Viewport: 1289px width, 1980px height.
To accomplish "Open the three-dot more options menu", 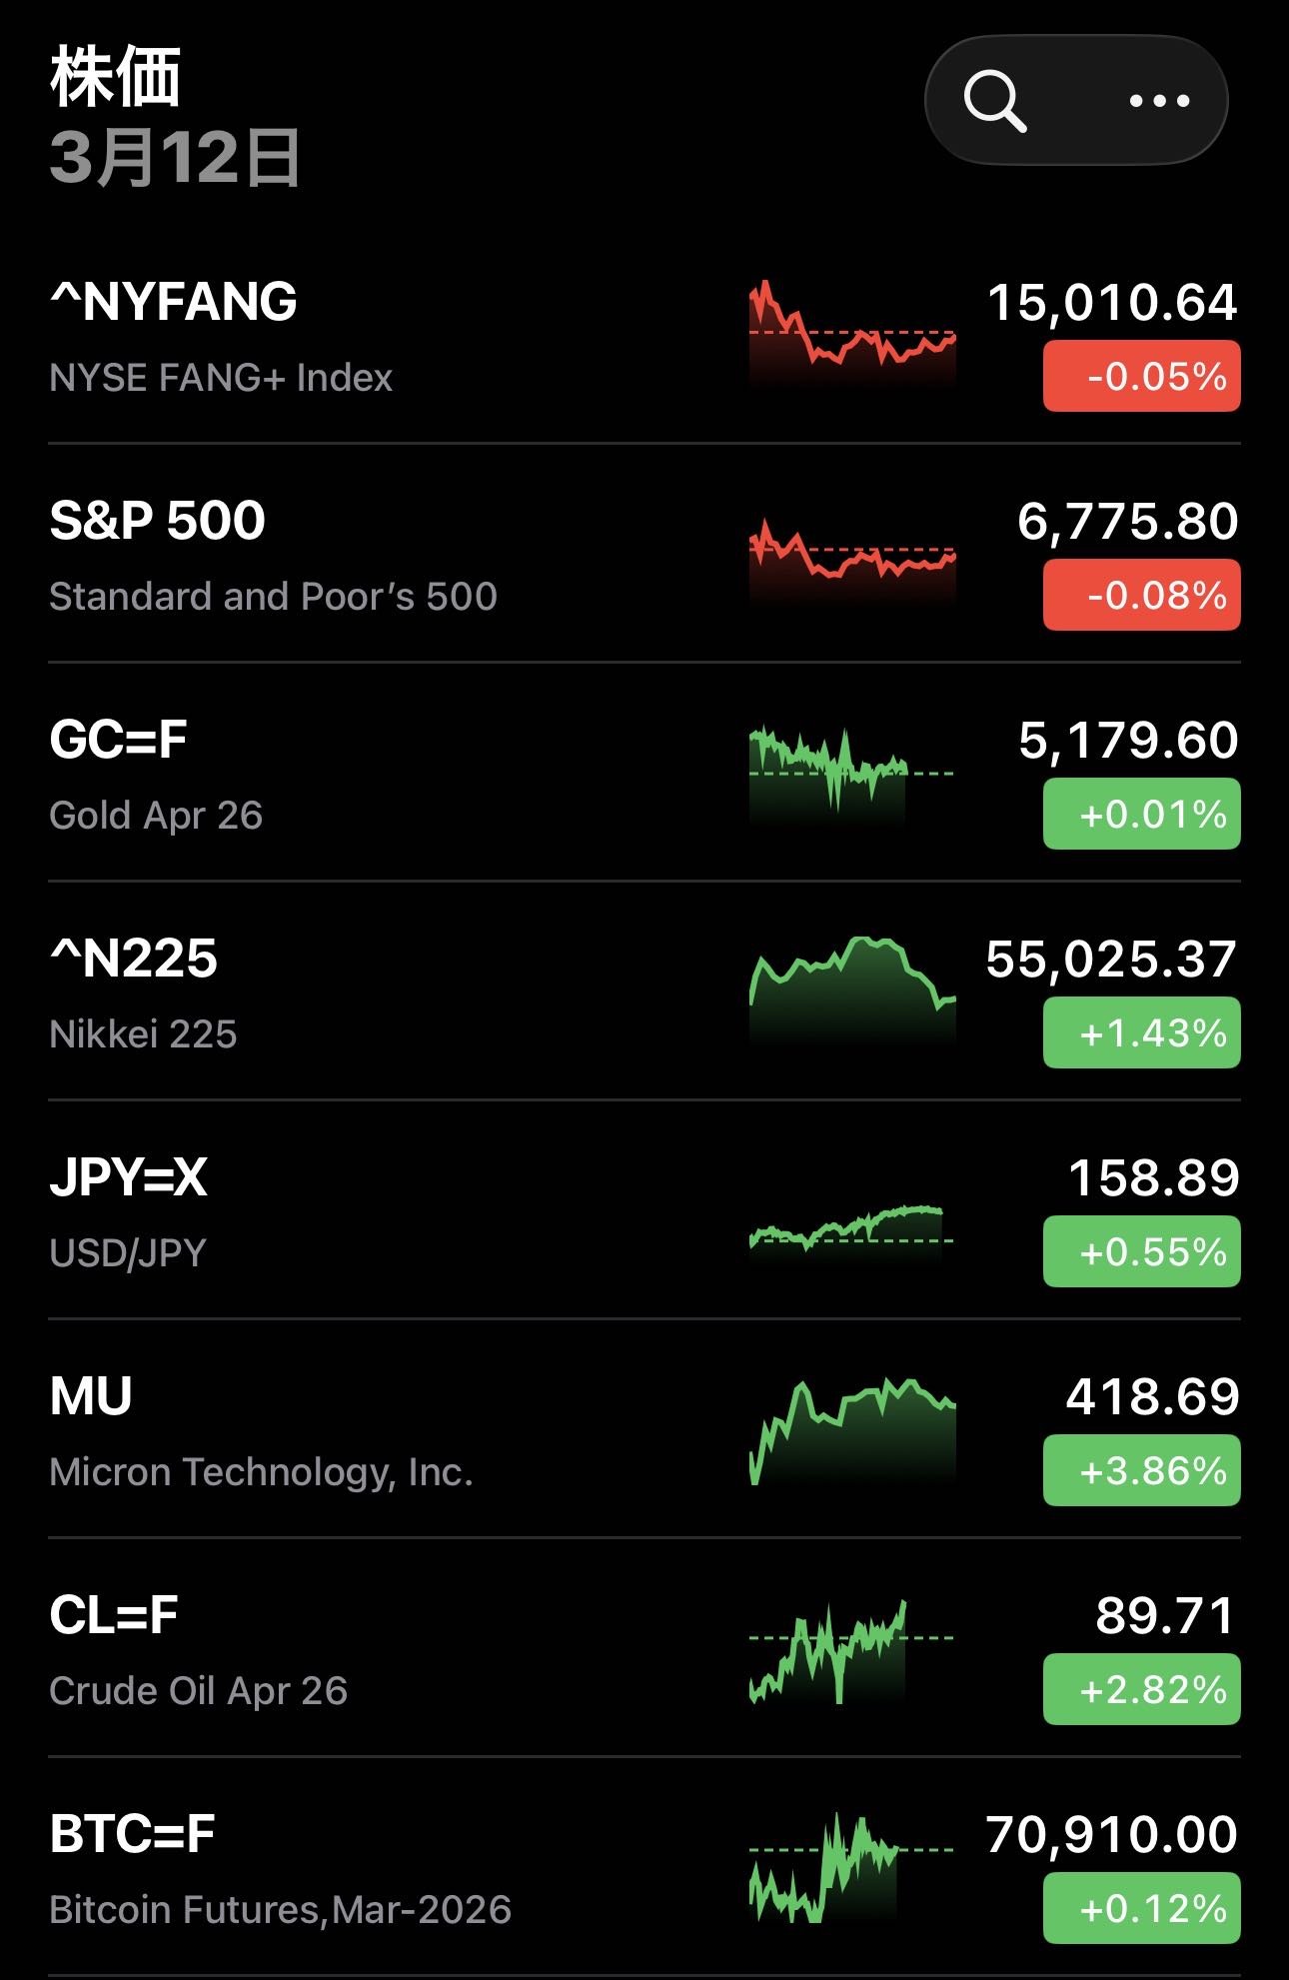I will click(1159, 101).
